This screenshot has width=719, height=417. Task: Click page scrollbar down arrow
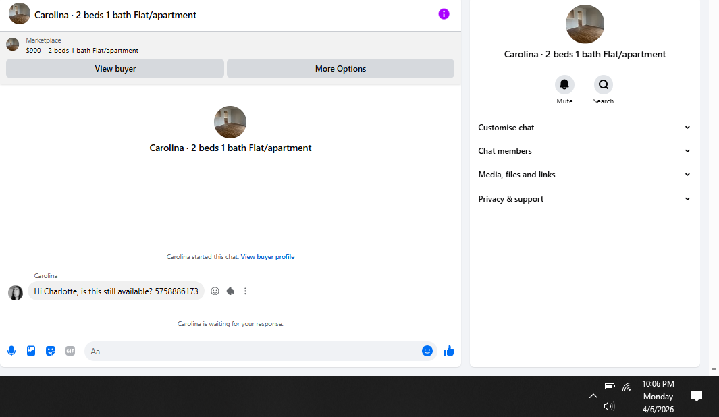[x=714, y=369]
